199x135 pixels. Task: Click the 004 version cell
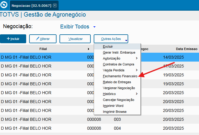pyautogui.click(x=117, y=128)
